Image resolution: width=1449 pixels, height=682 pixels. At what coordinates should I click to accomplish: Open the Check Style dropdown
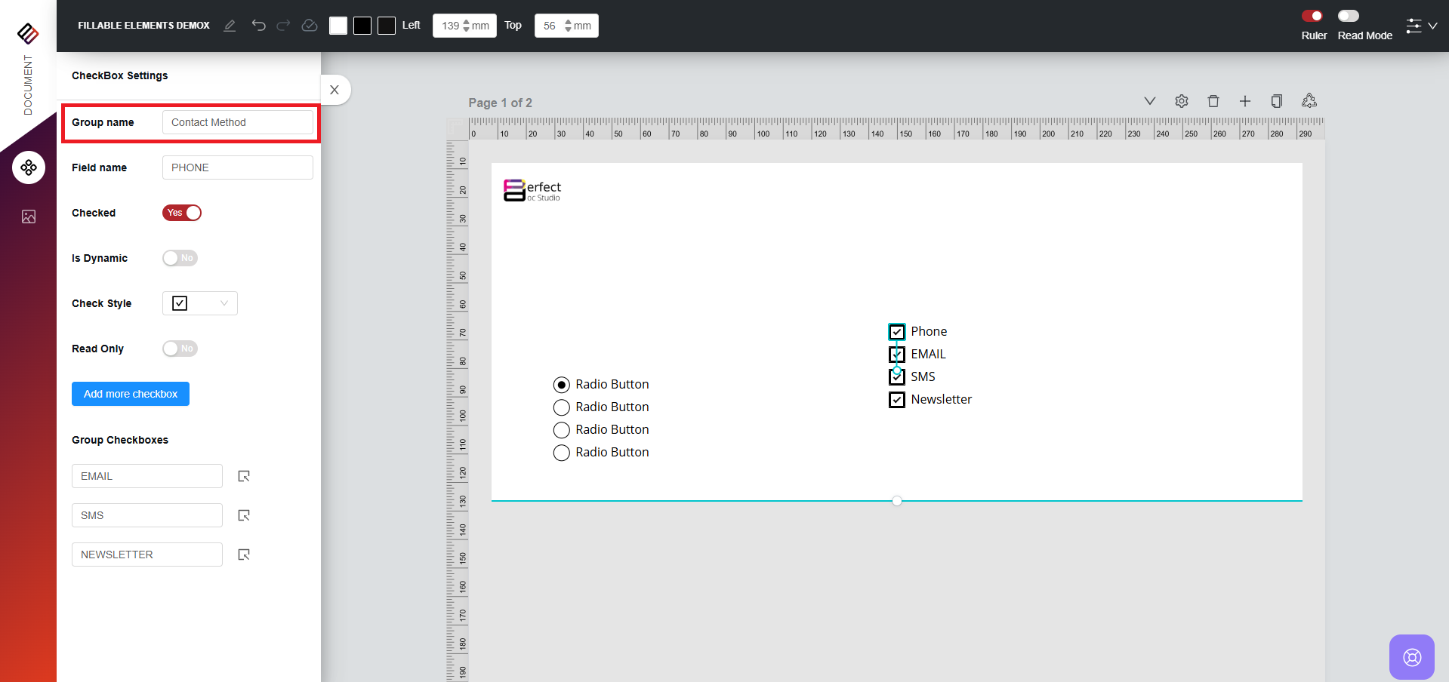pyautogui.click(x=200, y=303)
